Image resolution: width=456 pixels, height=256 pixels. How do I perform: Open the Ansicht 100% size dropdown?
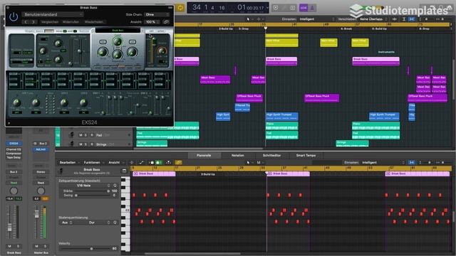tap(152, 22)
